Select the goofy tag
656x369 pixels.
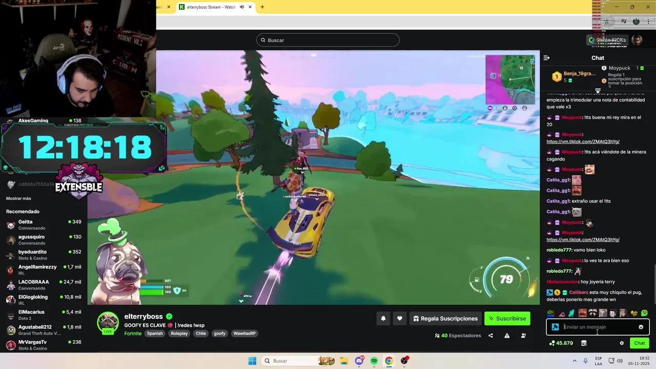(219, 333)
